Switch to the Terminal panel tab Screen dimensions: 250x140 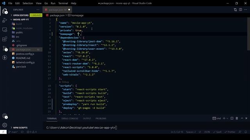point(52,118)
